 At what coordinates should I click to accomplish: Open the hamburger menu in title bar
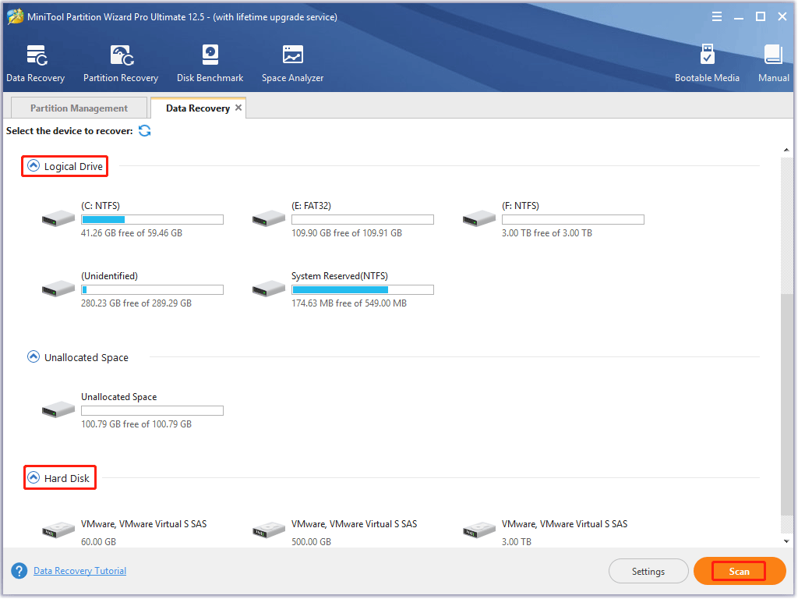click(x=717, y=17)
